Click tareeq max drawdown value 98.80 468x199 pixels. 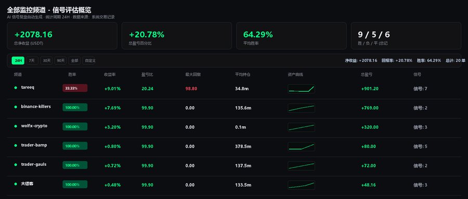[x=191, y=89]
